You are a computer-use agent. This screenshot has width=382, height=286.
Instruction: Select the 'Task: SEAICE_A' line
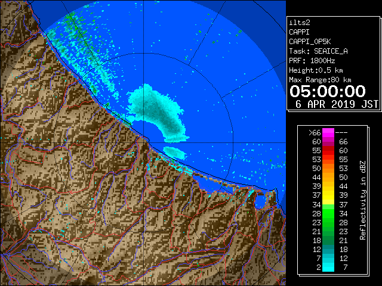click(318, 51)
